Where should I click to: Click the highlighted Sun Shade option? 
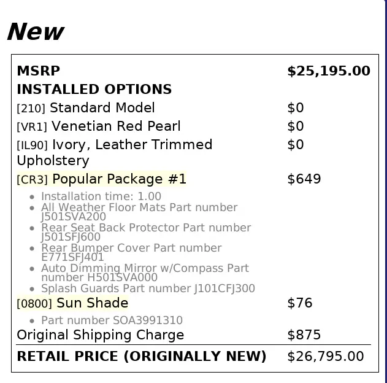click(x=72, y=303)
